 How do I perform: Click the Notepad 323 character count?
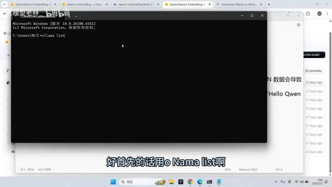(44, 170)
